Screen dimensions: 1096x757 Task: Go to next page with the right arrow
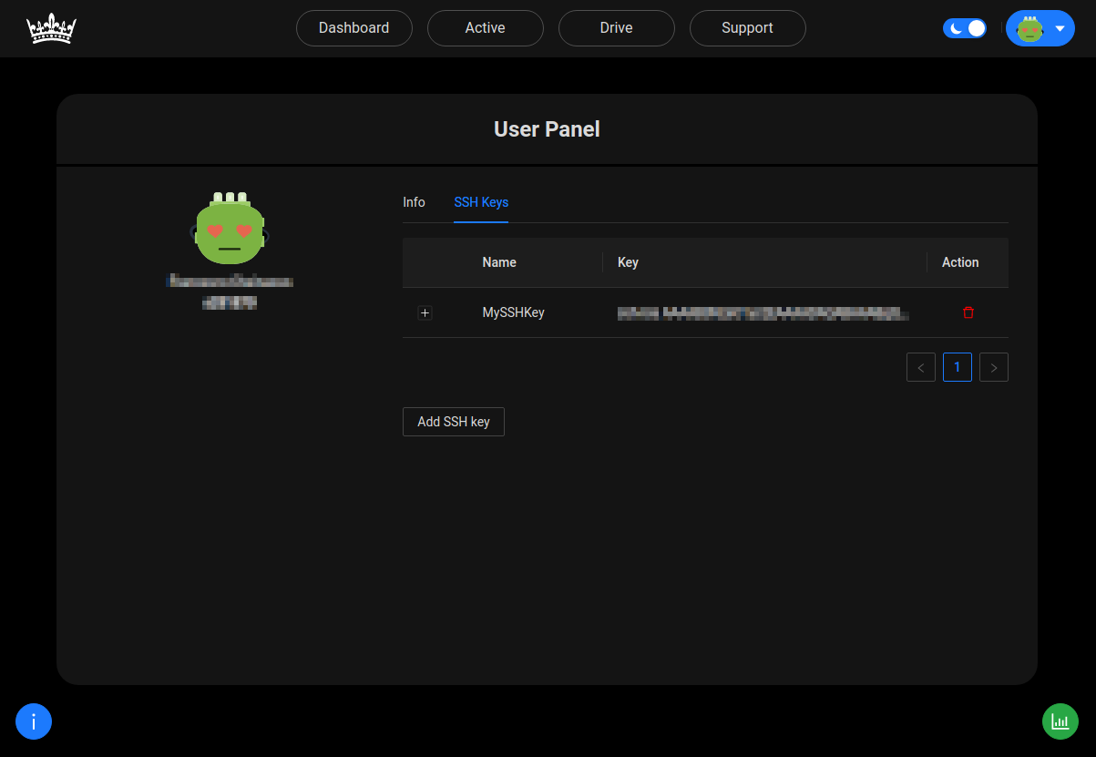coord(993,366)
